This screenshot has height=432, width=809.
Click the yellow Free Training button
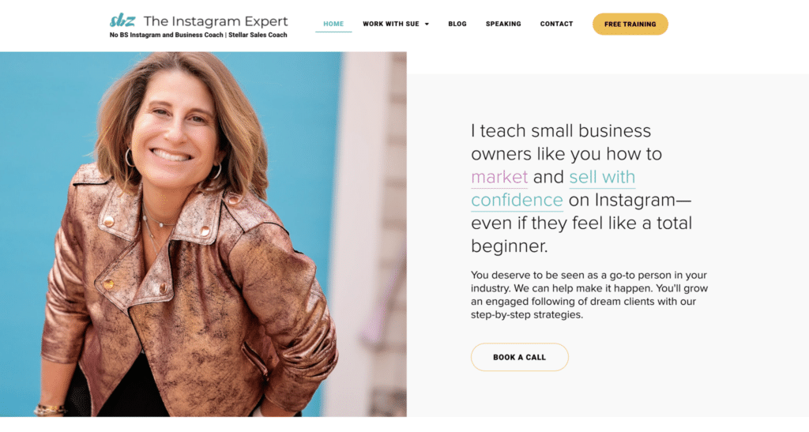[x=630, y=24]
